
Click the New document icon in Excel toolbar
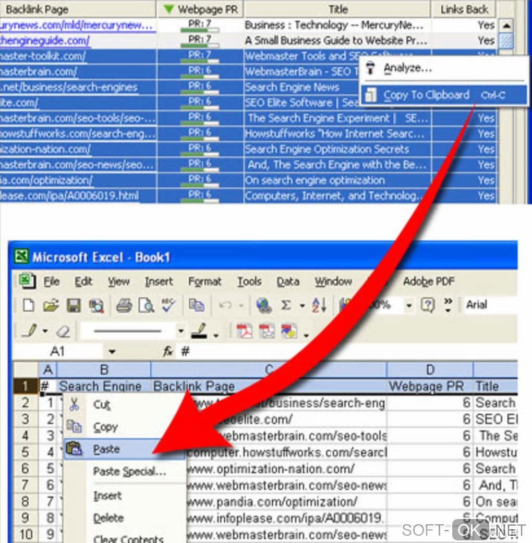click(28, 306)
